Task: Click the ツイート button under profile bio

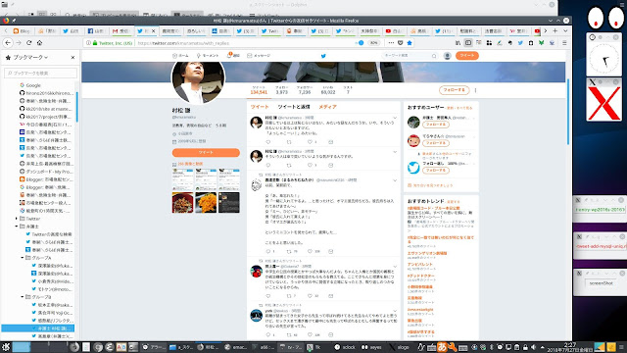Action: pos(206,153)
